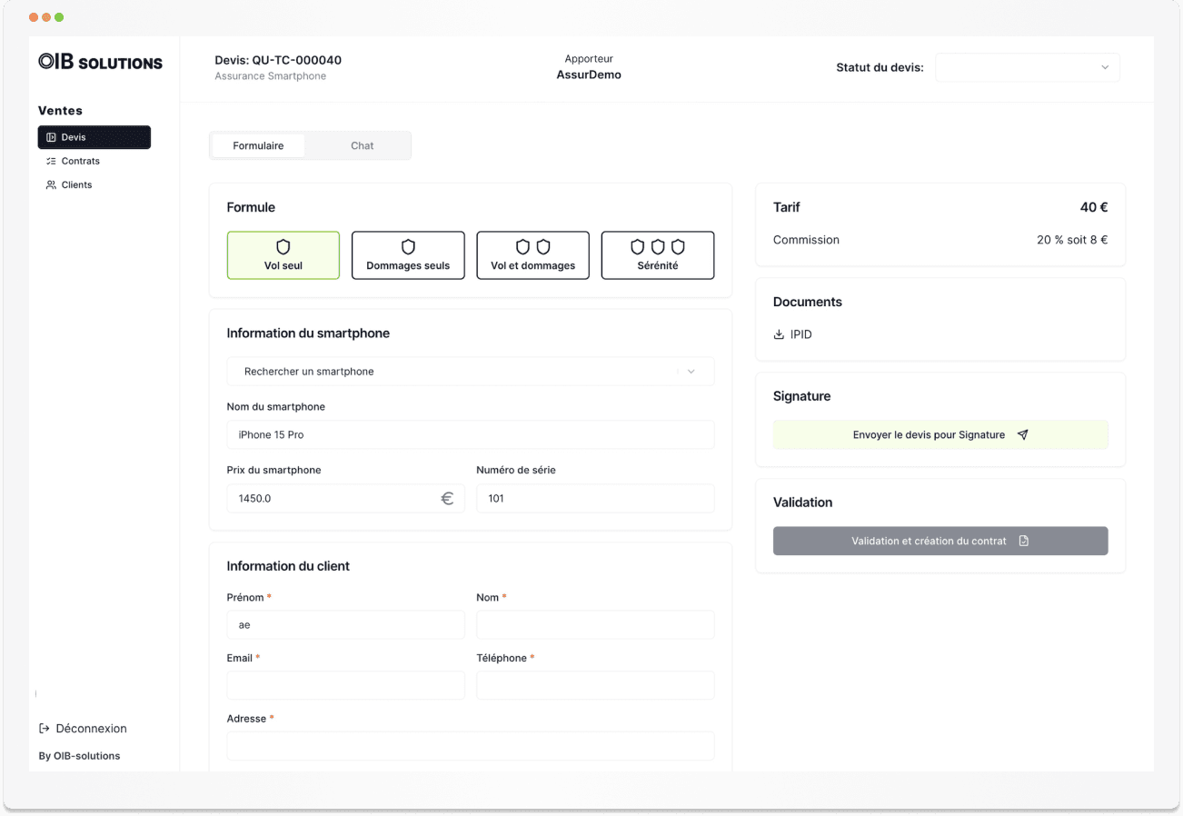Click the logout icon next to Déconnexion

tap(44, 728)
